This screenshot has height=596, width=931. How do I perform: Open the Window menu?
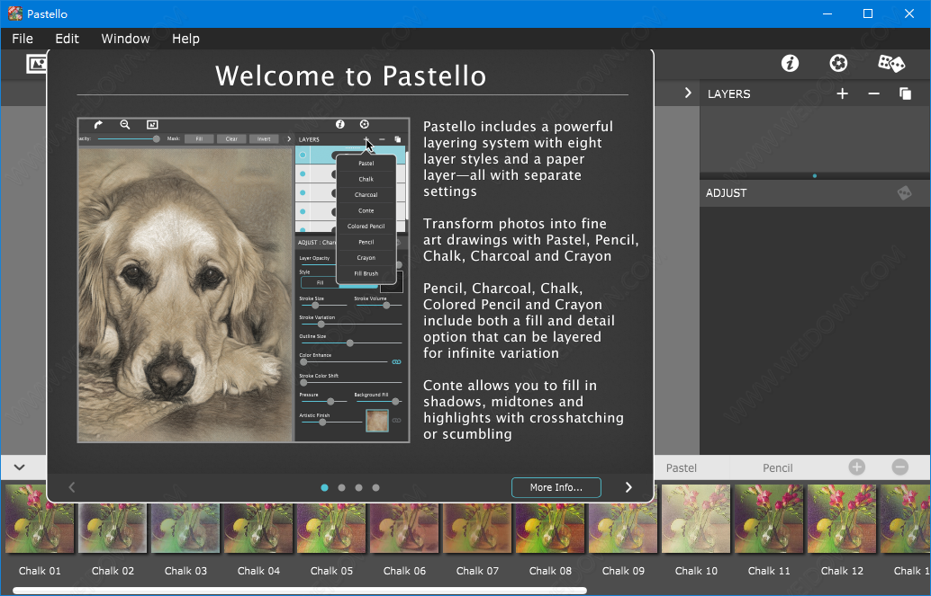tap(125, 39)
